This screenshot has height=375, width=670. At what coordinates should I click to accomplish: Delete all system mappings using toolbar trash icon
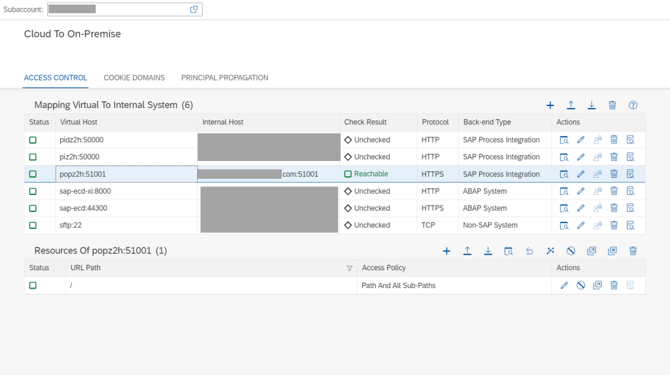(x=612, y=105)
